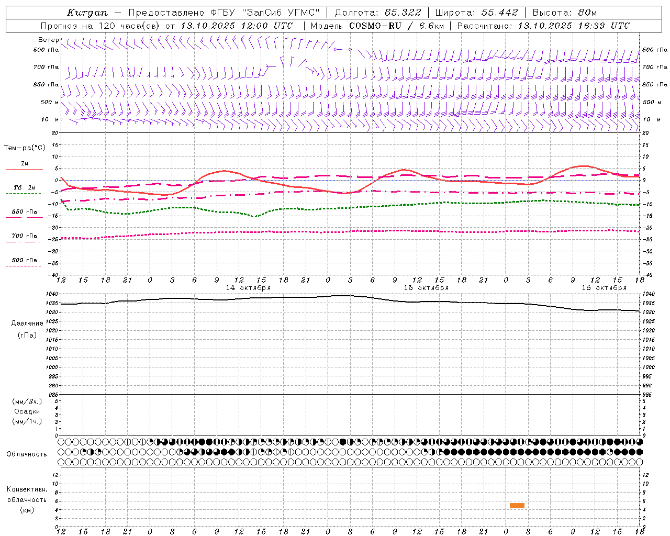Click the (гПа) unit label under Давление
Image resolution: width=670 pixels, height=536 pixels.
27,336
